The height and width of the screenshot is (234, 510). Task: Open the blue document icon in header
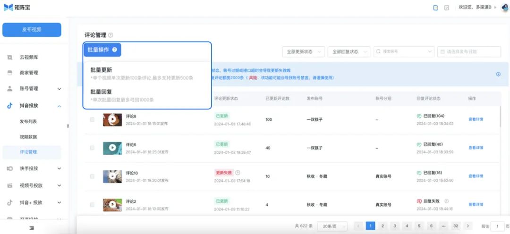point(436,8)
